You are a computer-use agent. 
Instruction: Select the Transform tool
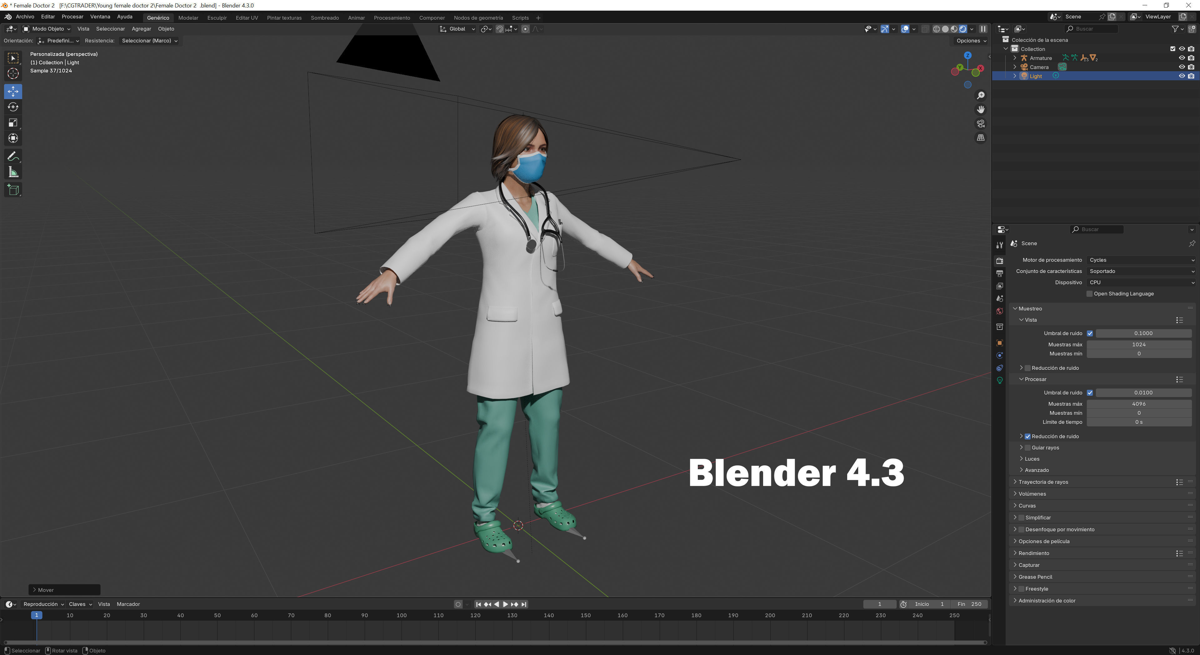[x=13, y=138]
